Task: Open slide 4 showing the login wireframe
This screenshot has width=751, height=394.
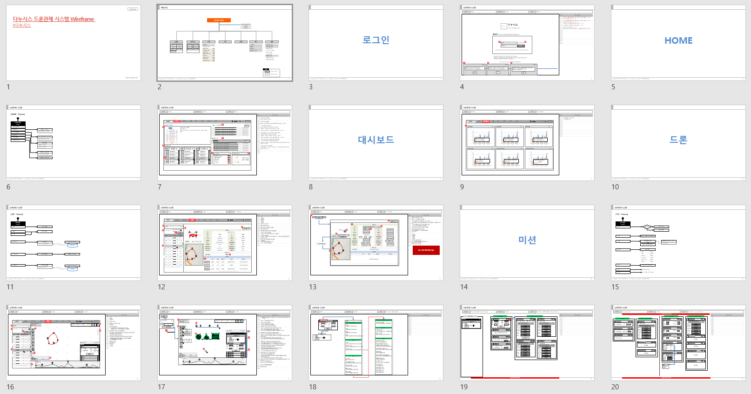Action: (527, 43)
